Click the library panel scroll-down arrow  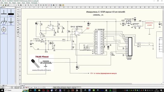(15, 84)
